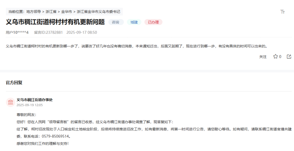This screenshot has height=151, width=294.
Task: Click the post date 2025-09-17 08:50
Action: click(82, 32)
